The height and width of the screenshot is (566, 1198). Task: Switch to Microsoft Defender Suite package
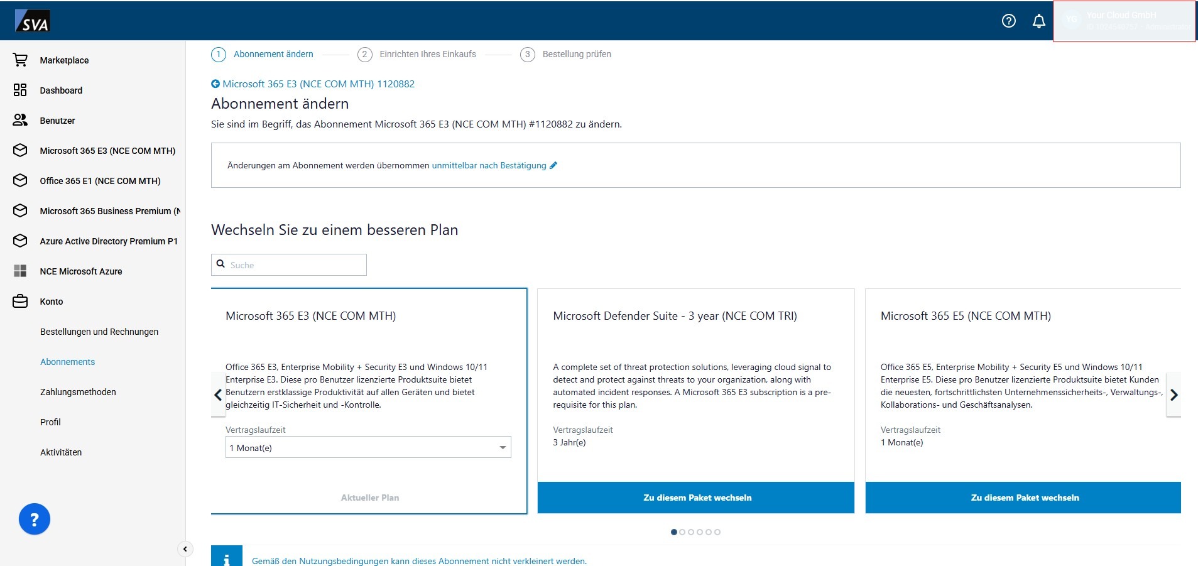[696, 498]
